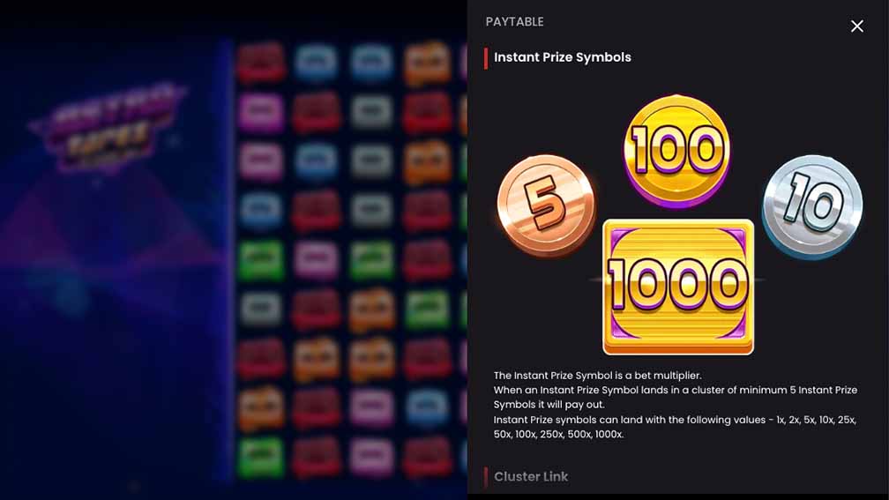889x500 pixels.
Task: Click the first-row orange cassette tile
Action: [428, 62]
